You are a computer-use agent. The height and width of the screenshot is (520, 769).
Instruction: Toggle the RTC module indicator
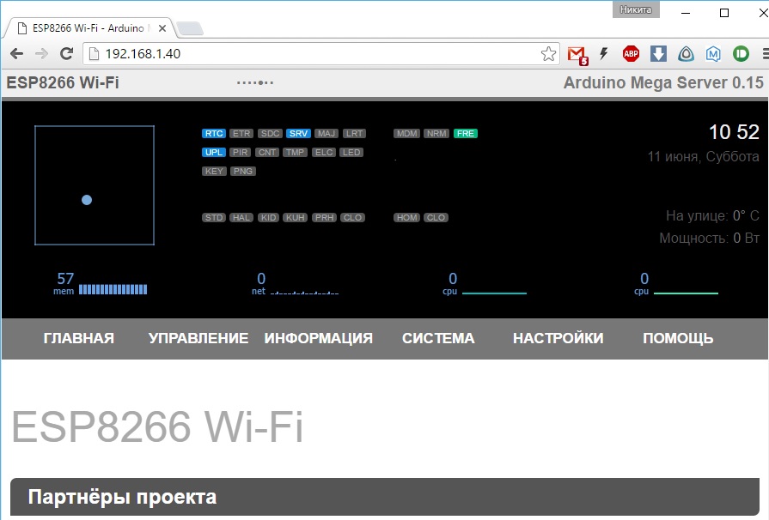point(214,134)
